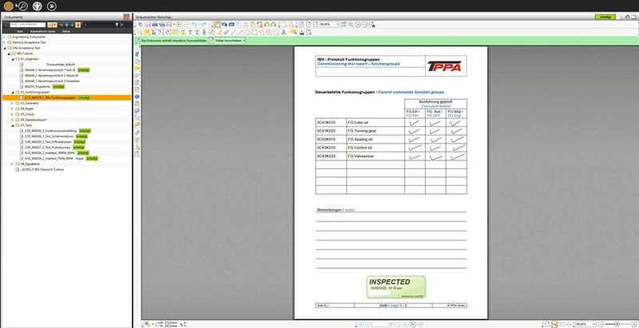
Task: Expand the Engineering Dokumente folder
Action: (4, 37)
